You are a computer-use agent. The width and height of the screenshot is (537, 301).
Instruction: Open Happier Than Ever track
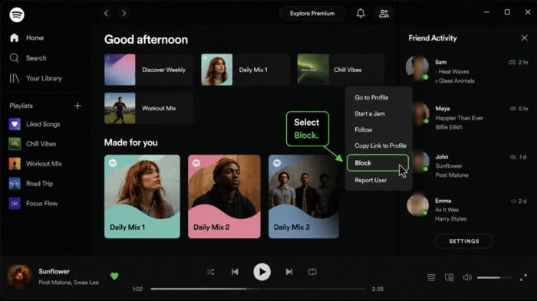(460, 118)
